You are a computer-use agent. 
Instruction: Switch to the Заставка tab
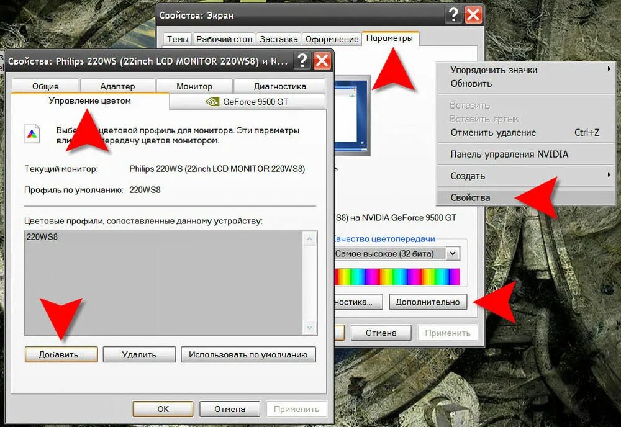tap(278, 39)
